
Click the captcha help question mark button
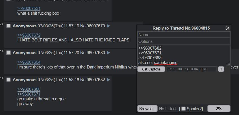click(x=221, y=69)
